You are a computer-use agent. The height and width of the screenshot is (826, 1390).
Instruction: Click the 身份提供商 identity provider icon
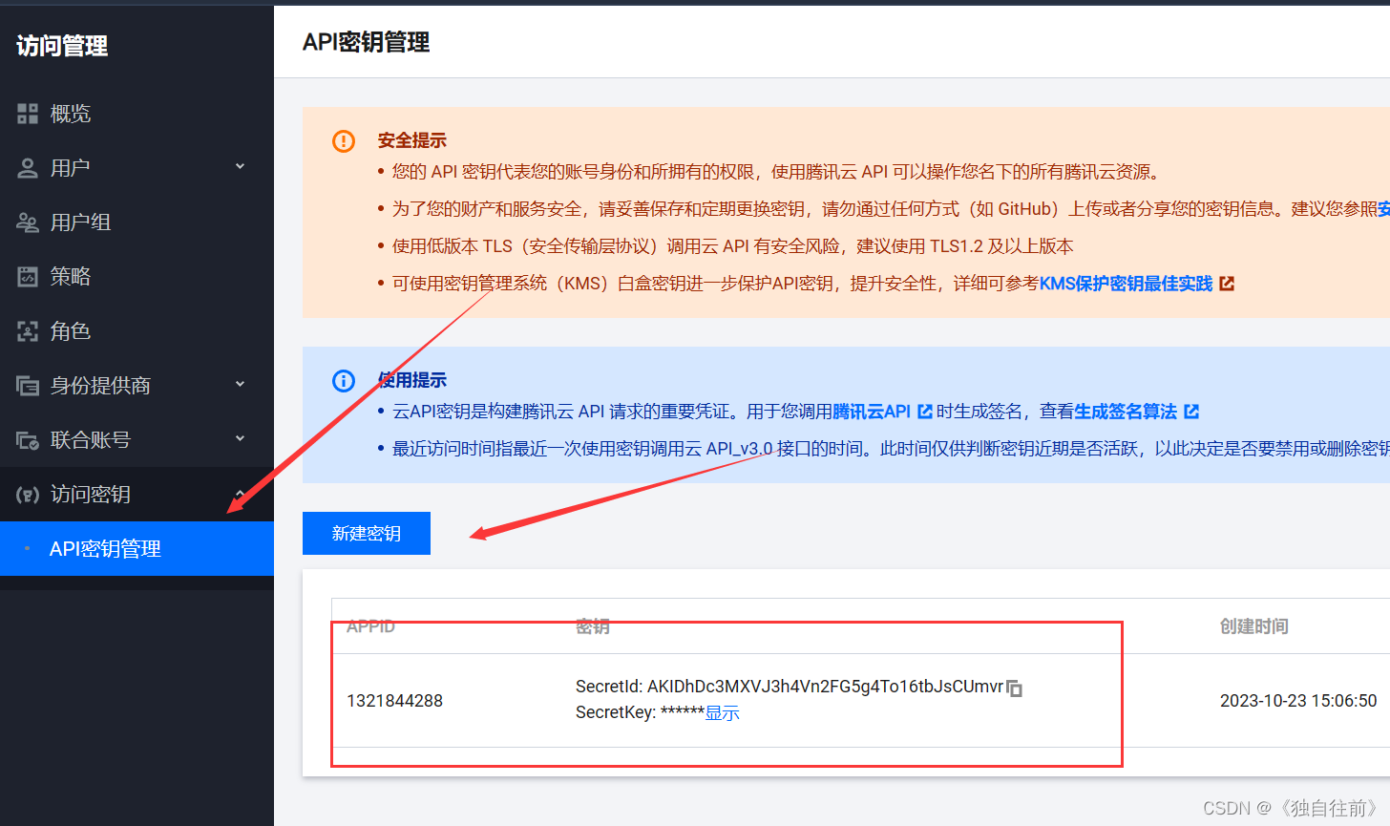coord(27,385)
